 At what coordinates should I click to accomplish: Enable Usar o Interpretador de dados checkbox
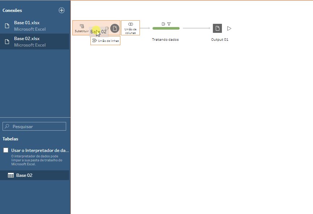coord(6,150)
